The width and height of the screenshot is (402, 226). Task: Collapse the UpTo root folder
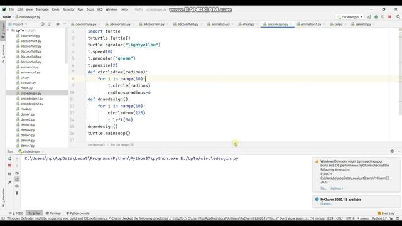tap(8, 30)
